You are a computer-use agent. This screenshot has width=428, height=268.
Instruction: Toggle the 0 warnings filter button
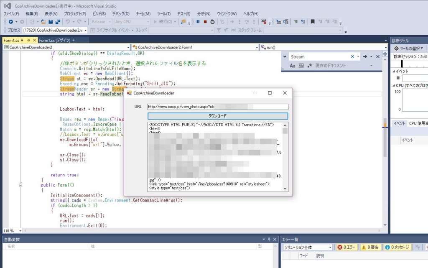[x=370, y=247]
